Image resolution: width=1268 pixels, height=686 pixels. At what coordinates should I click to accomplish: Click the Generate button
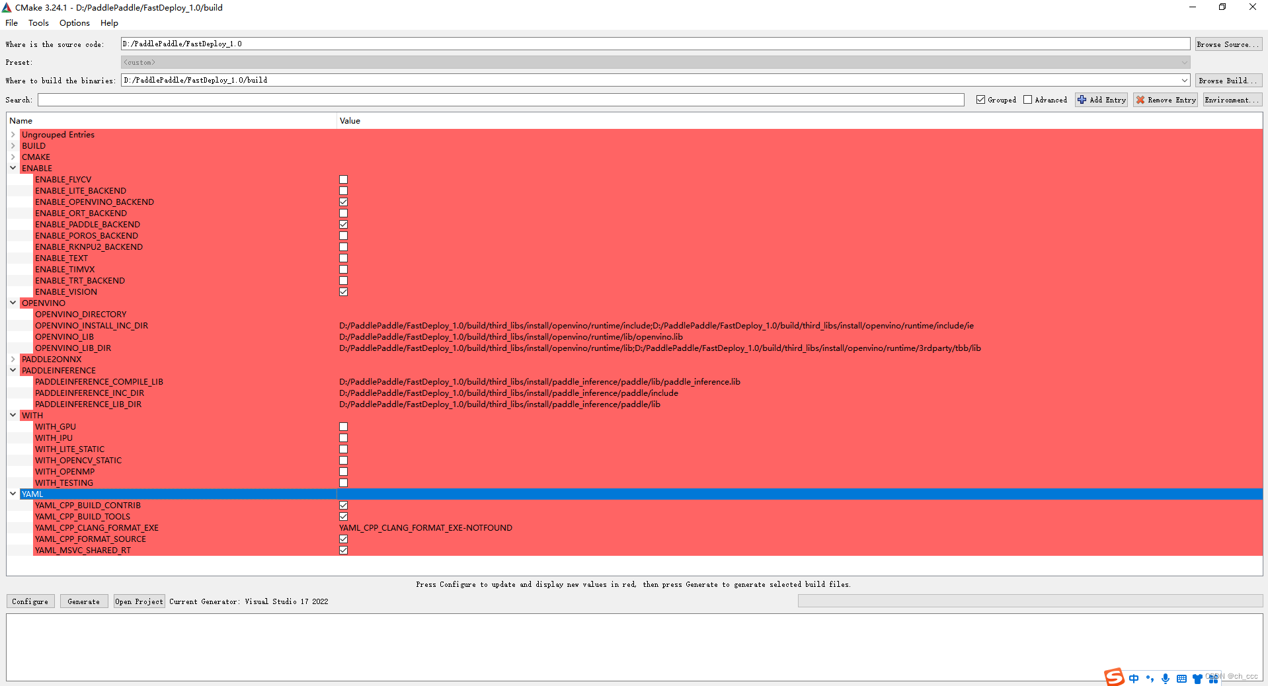pos(84,601)
